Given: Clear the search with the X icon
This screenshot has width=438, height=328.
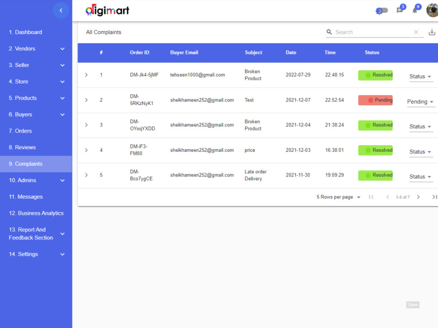Looking at the screenshot, I should (416, 32).
